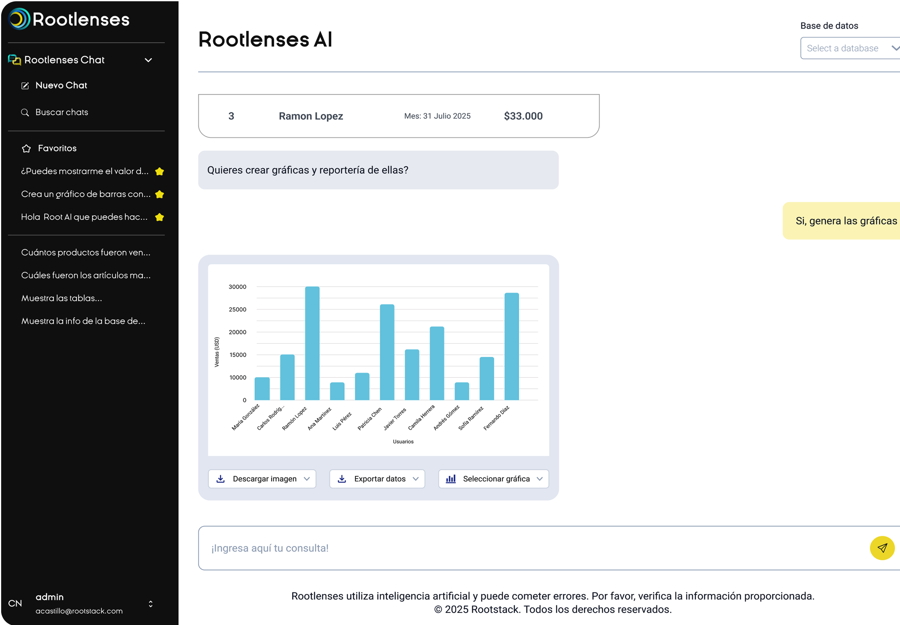Collapse the Rootlenses Chat section

pyautogui.click(x=148, y=60)
